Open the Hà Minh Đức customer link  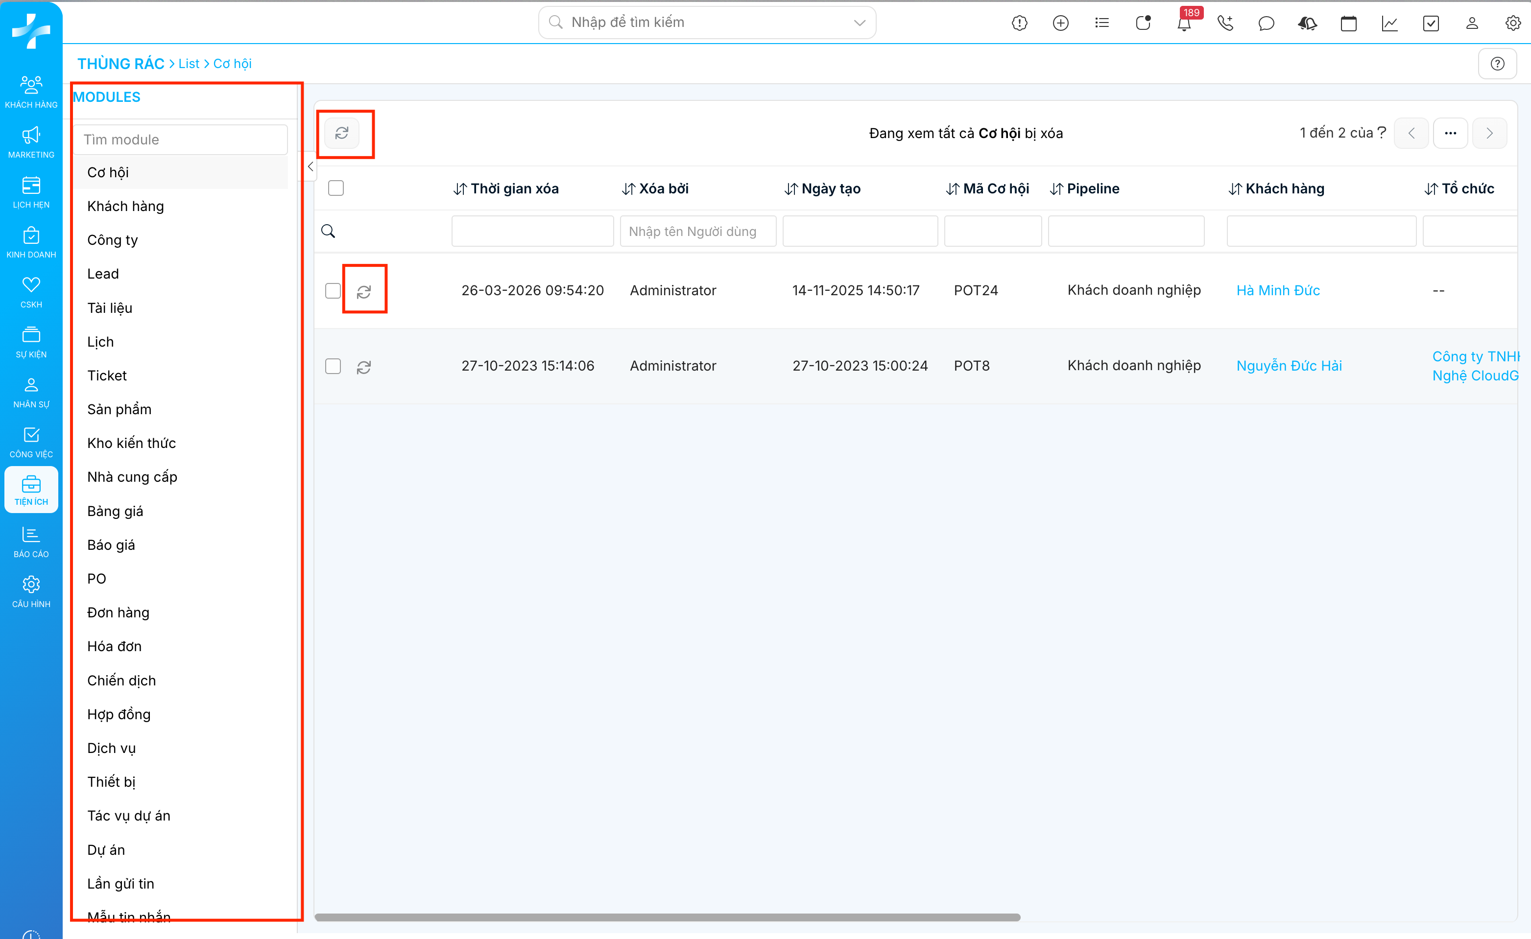point(1277,291)
